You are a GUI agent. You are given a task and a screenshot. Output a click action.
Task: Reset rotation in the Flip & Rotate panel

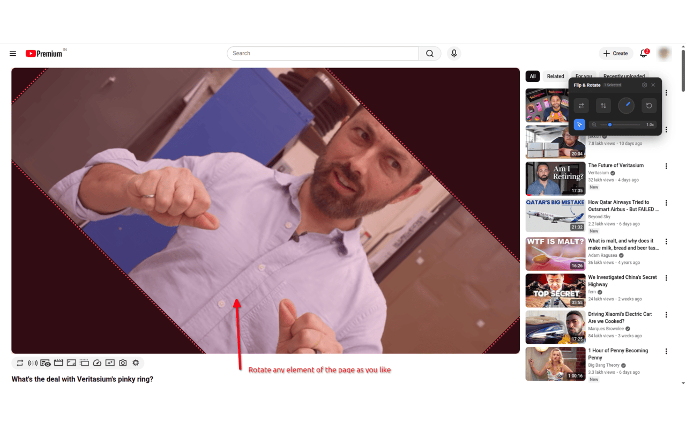(649, 106)
